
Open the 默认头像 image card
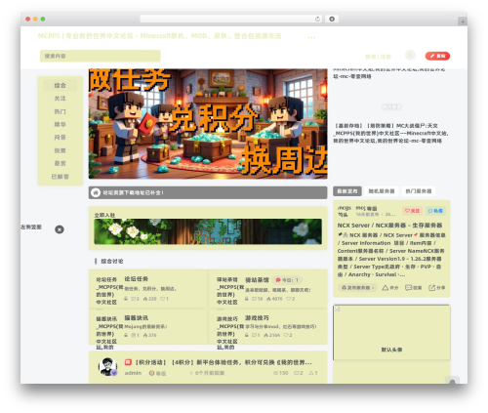391,333
